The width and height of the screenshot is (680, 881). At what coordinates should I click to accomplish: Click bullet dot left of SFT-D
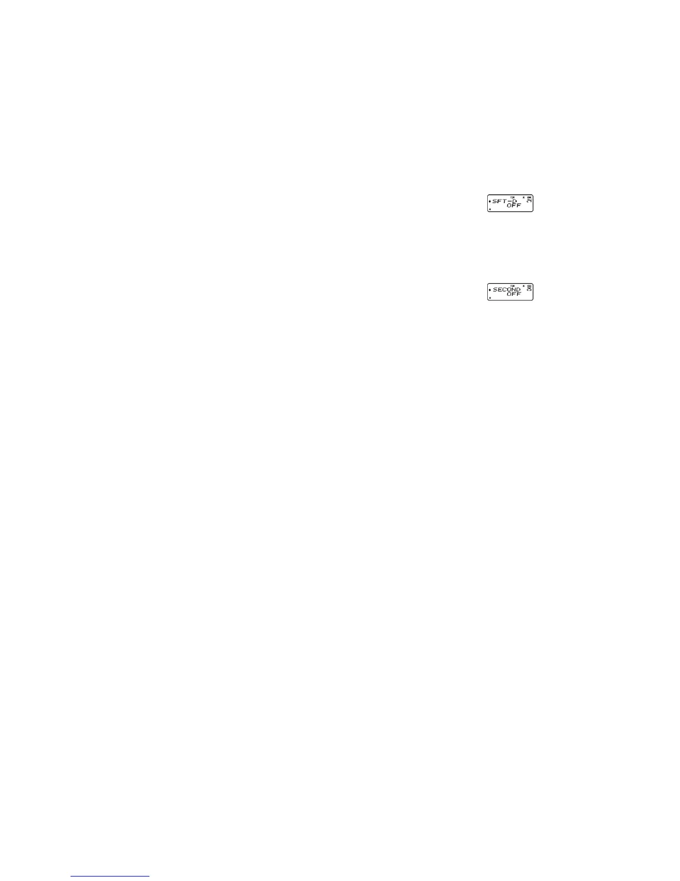pos(490,201)
